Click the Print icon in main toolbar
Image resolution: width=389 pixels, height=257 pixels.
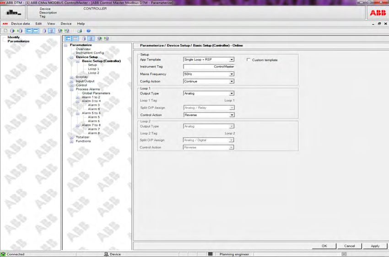click(x=79, y=31)
